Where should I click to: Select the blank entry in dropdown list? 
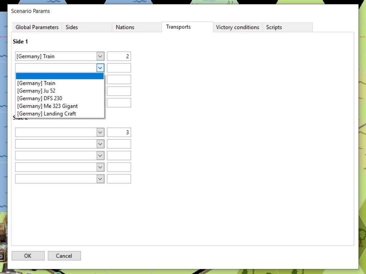[59, 76]
